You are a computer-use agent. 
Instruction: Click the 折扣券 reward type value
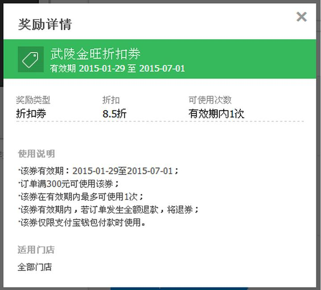31,113
